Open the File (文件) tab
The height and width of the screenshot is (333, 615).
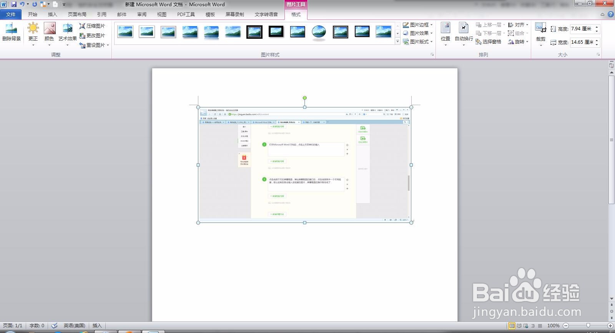point(11,14)
